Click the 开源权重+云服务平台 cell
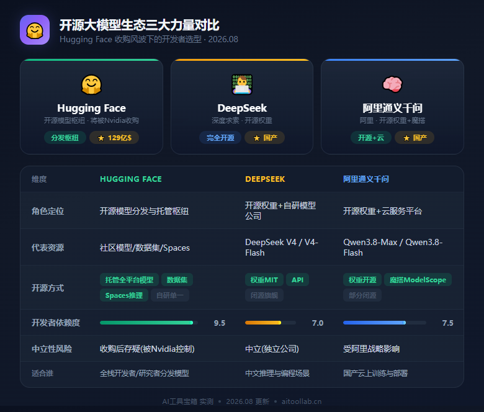Viewport: 484px width, 412px height. pyautogui.click(x=383, y=211)
